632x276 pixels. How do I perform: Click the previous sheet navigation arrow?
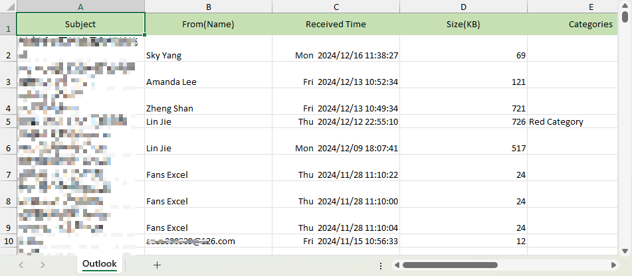pyautogui.click(x=21, y=265)
